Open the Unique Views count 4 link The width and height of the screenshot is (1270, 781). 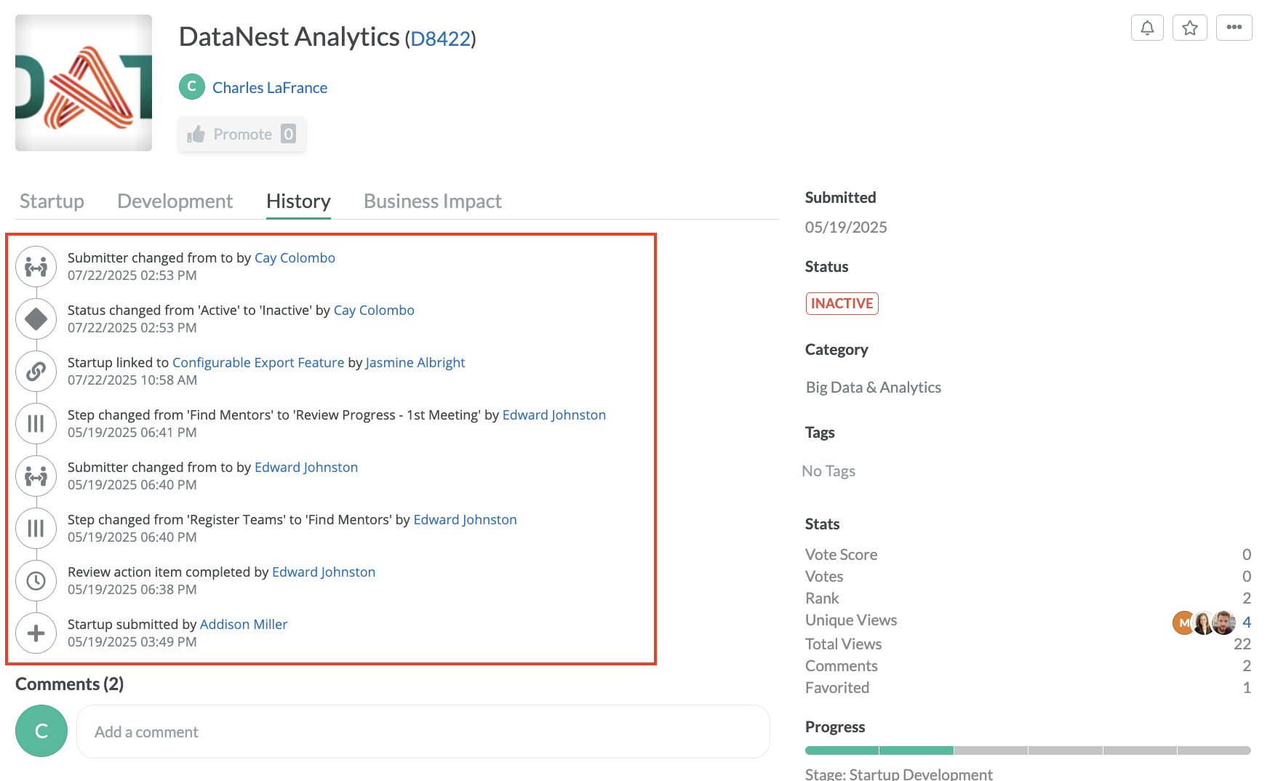click(x=1247, y=622)
